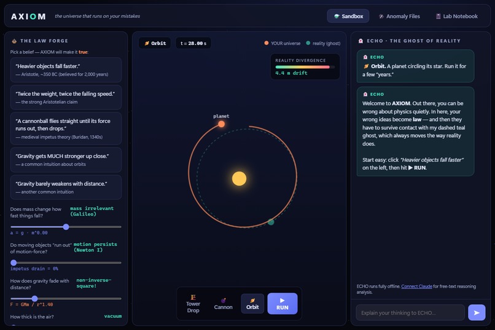Choose the cannonball flies straight belief
This screenshot has height=330, width=495.
[x=66, y=128]
